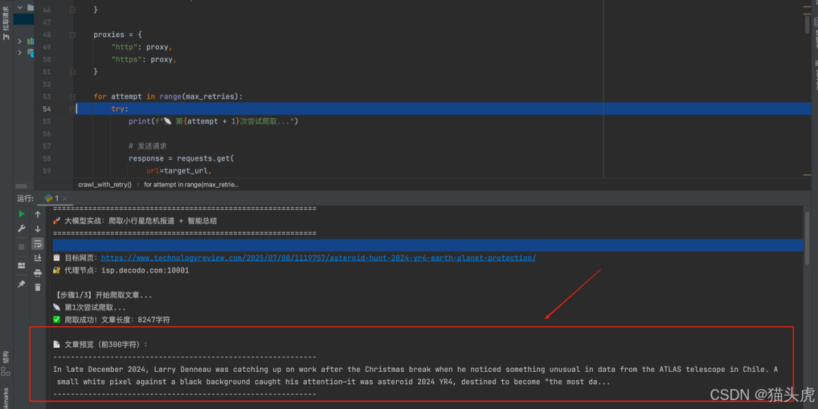Open run configuration wrench icon
Viewport: 818px width, 409px height.
pos(21,228)
